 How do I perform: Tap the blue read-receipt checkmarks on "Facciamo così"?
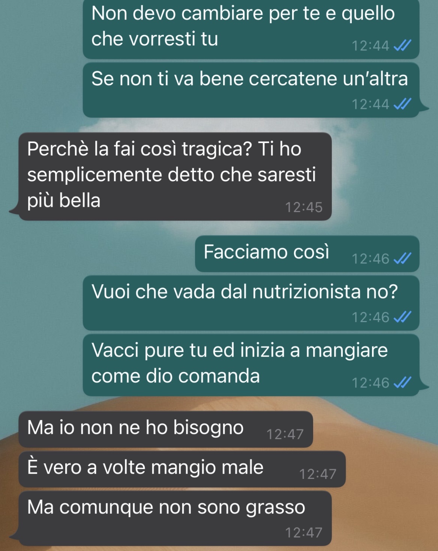(x=402, y=258)
